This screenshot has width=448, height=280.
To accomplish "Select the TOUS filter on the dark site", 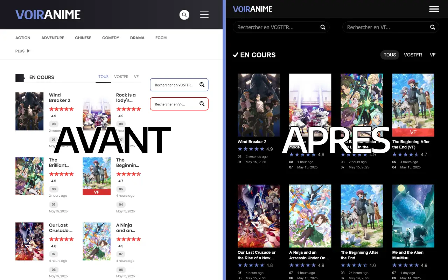I will (390, 55).
